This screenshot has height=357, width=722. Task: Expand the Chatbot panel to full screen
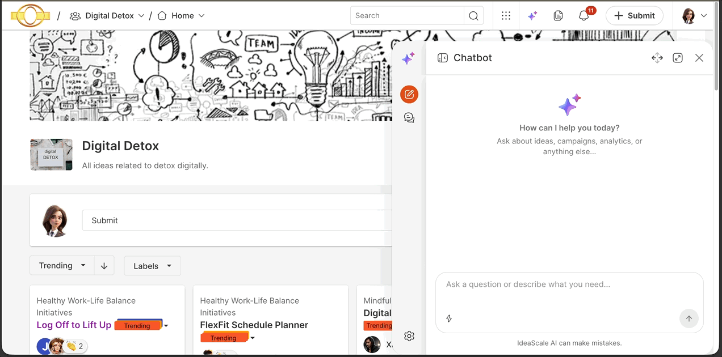[x=678, y=58]
